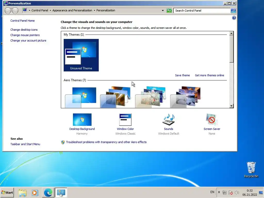Click the Personalization window title icon
The width and height of the screenshot is (264, 198).
[6, 3]
